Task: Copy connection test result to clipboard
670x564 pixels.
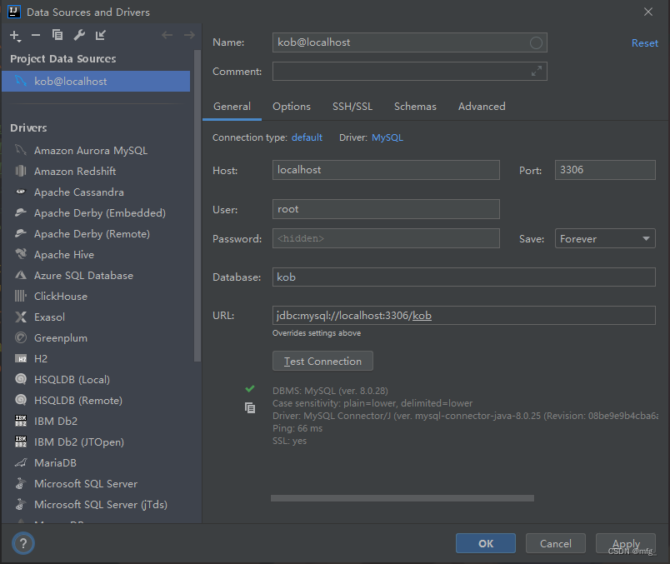Action: 250,407
